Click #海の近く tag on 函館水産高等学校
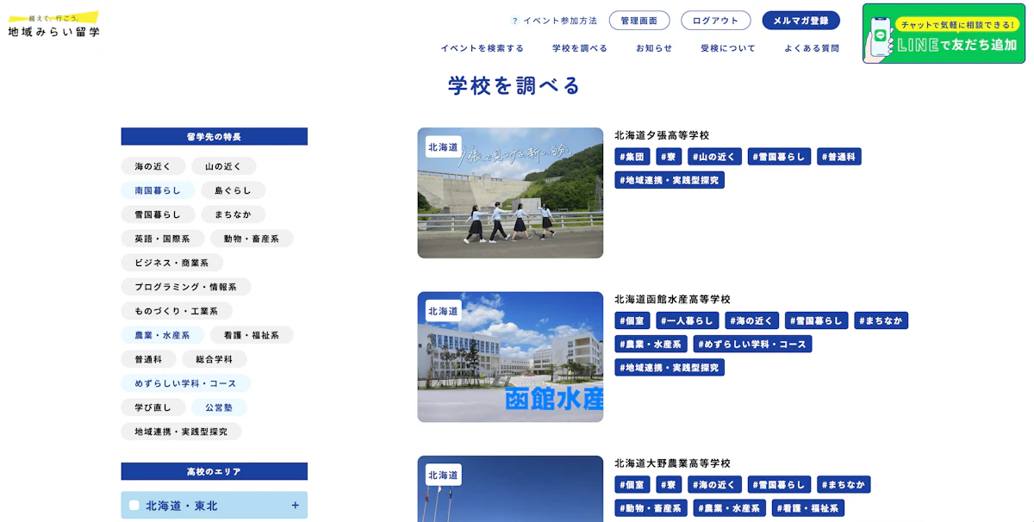1034x522 pixels. tap(752, 320)
